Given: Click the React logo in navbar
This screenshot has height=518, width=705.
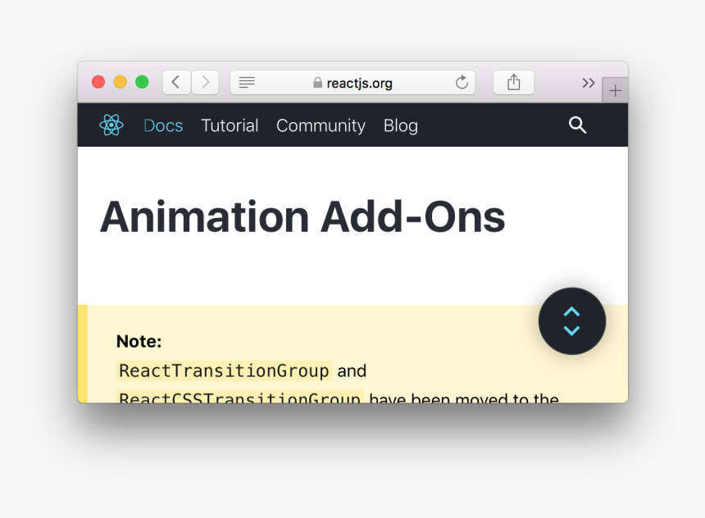Looking at the screenshot, I should pos(111,125).
